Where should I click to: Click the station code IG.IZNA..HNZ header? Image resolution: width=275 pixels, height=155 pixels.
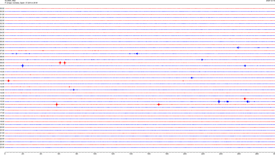(x=10, y=1)
